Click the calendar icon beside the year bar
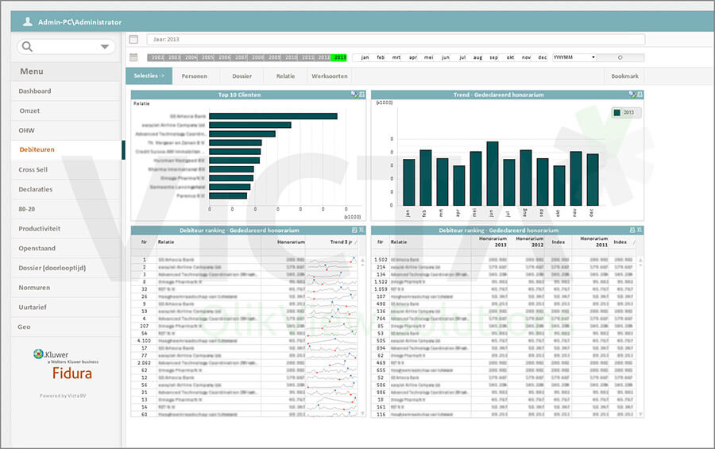 [133, 57]
